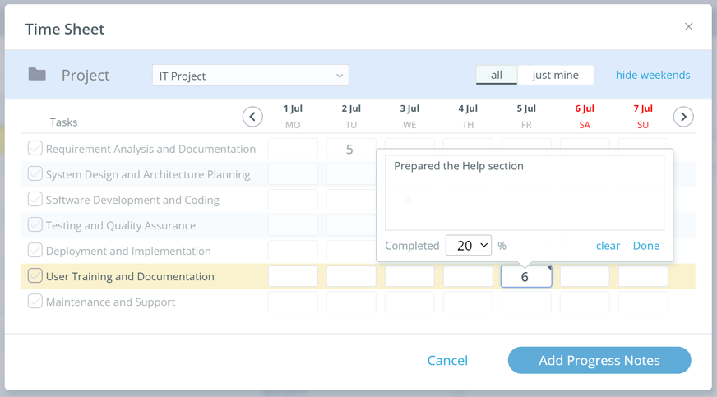This screenshot has width=717, height=397.
Task: Click the Cancel link
Action: tap(447, 360)
